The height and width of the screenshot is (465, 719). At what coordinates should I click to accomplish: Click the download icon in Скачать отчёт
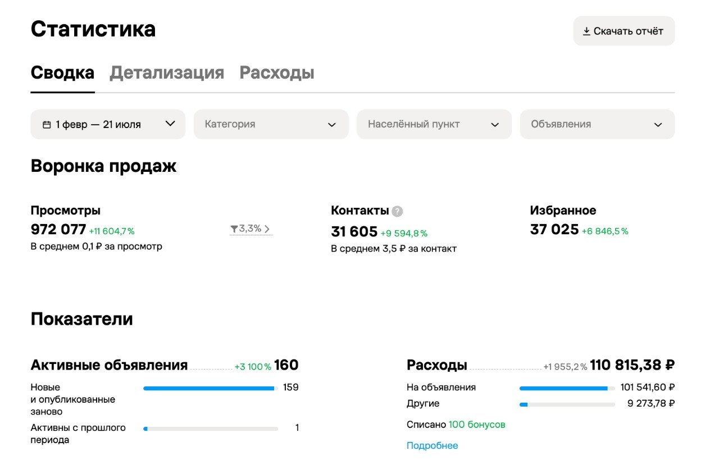(586, 31)
